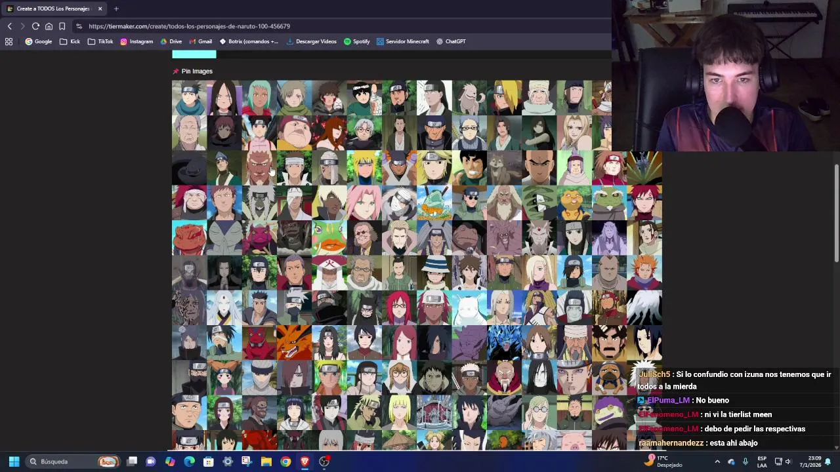Open OneDrive cloud icon in system tray
This screenshot has height=472, width=840.
pos(732,462)
